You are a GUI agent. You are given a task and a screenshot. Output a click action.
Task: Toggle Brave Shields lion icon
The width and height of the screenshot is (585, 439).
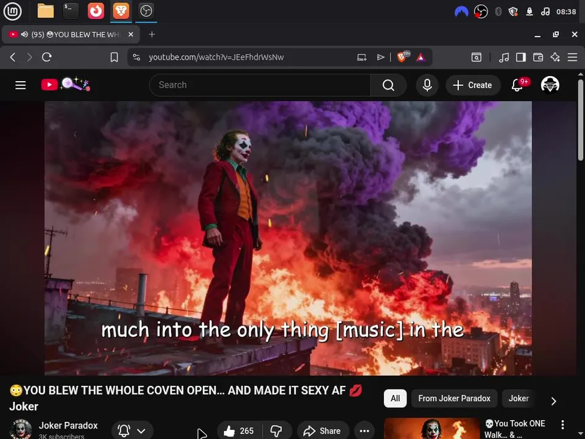[x=403, y=57]
